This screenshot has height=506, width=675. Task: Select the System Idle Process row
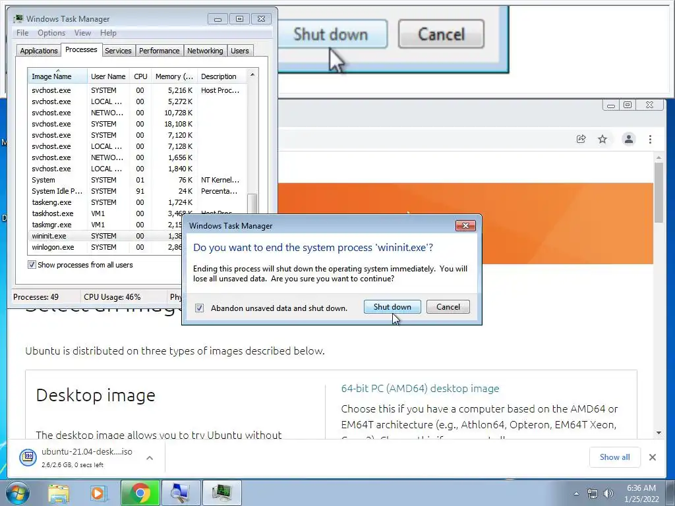click(138, 191)
